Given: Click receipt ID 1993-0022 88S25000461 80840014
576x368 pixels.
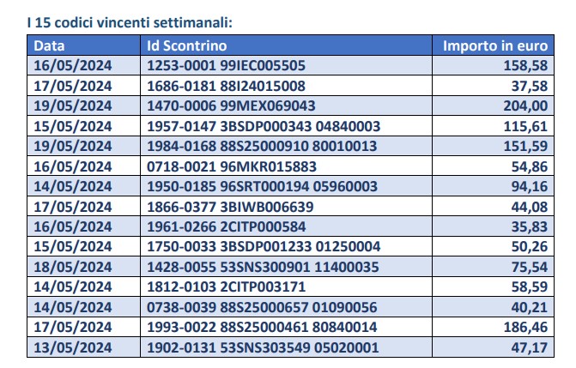Looking at the screenshot, I should pyautogui.click(x=262, y=327).
